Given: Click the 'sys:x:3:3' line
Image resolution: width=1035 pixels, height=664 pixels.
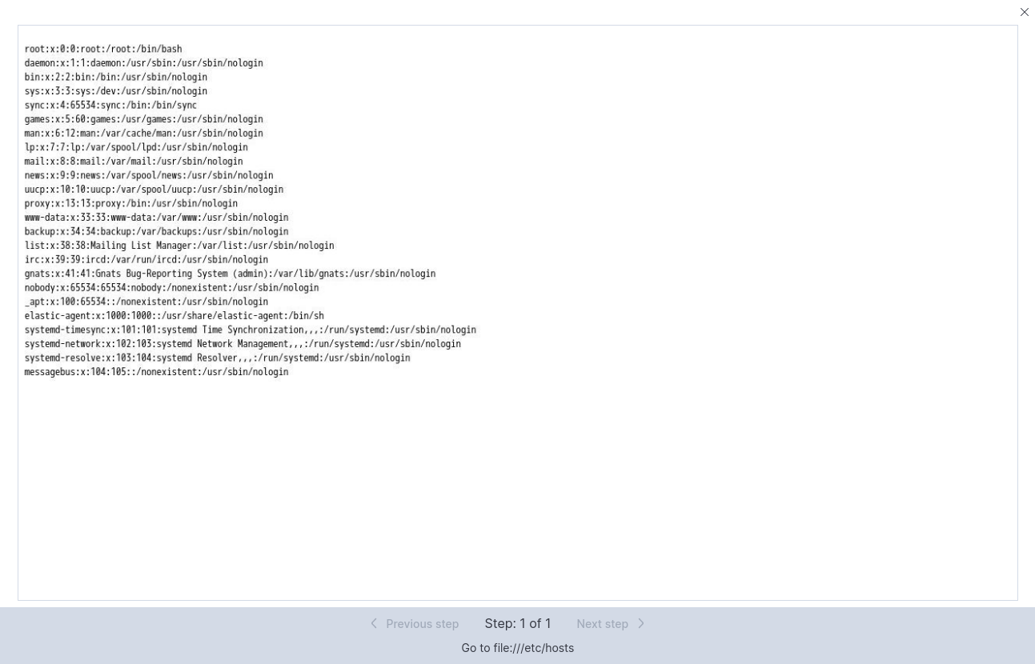Looking at the screenshot, I should pyautogui.click(x=115, y=91).
